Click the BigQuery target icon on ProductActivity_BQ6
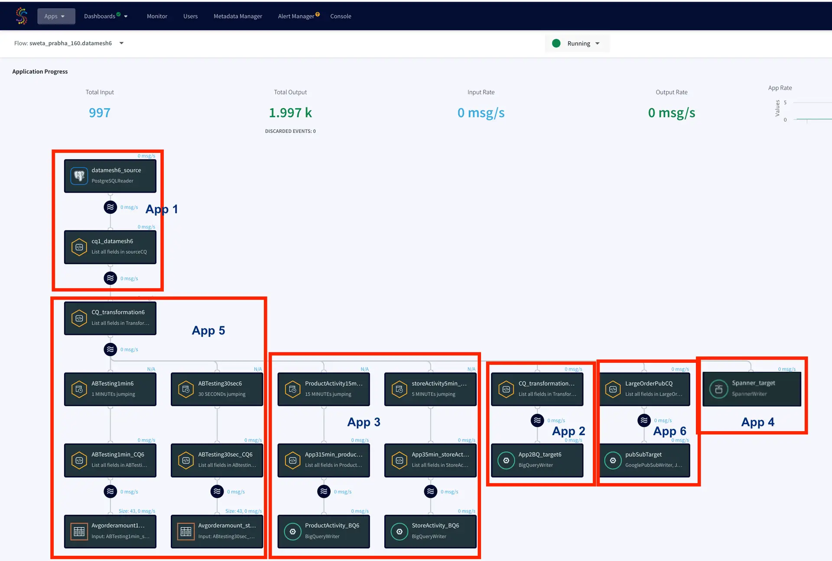The height and width of the screenshot is (561, 832). [x=292, y=532]
